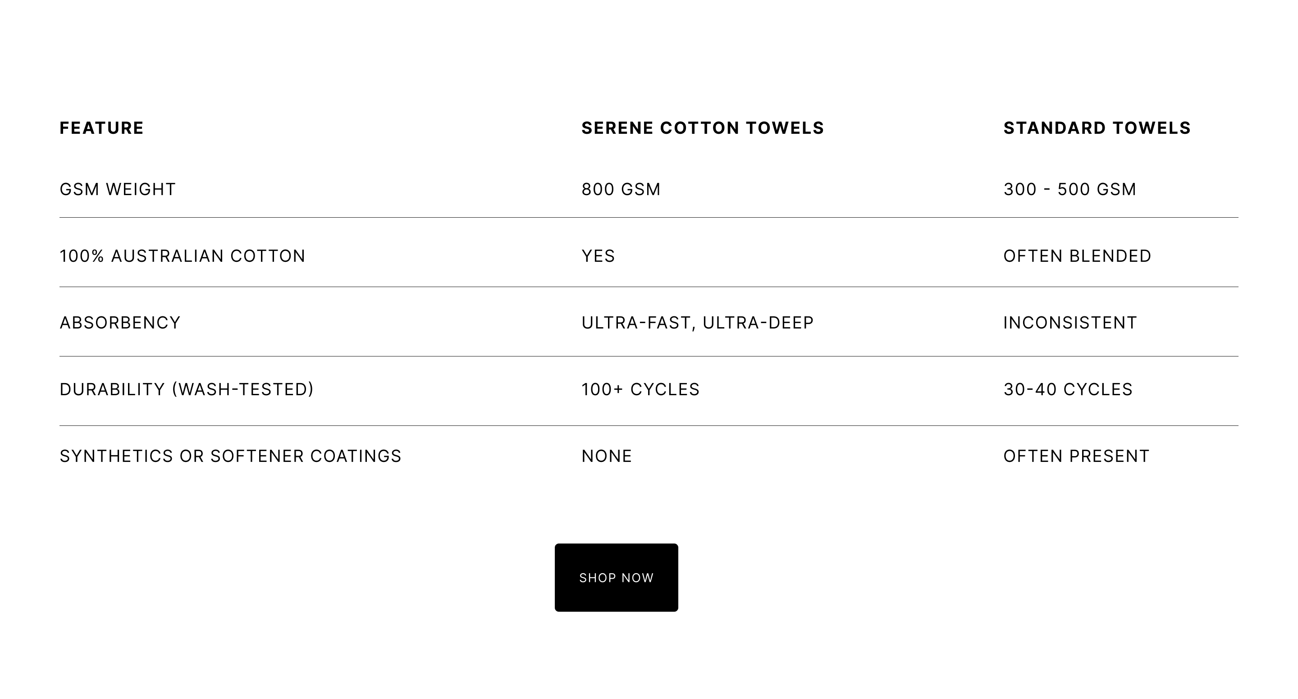Select the Feature column header
This screenshot has height=699, width=1298.
[x=102, y=128]
